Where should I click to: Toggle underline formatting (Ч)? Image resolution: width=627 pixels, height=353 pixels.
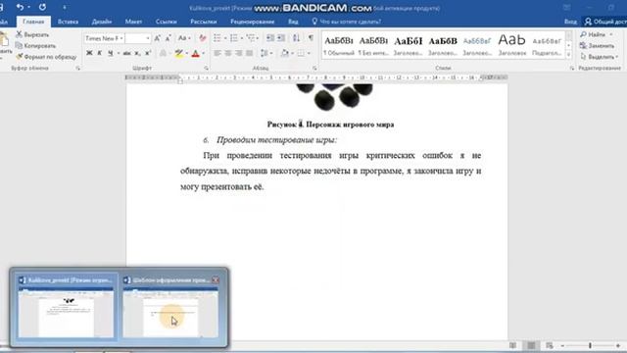pos(110,53)
